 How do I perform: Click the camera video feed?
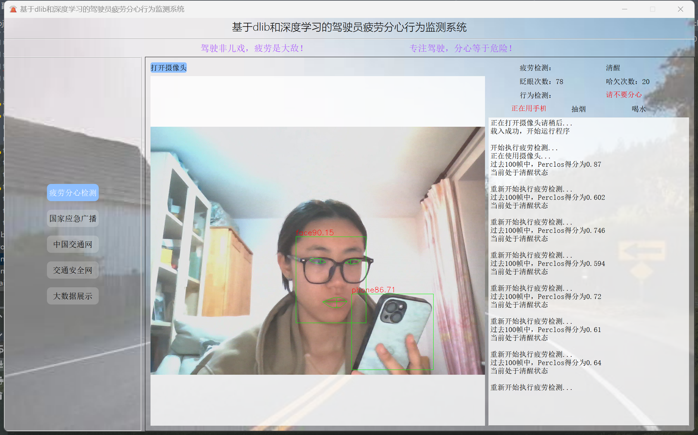318,251
